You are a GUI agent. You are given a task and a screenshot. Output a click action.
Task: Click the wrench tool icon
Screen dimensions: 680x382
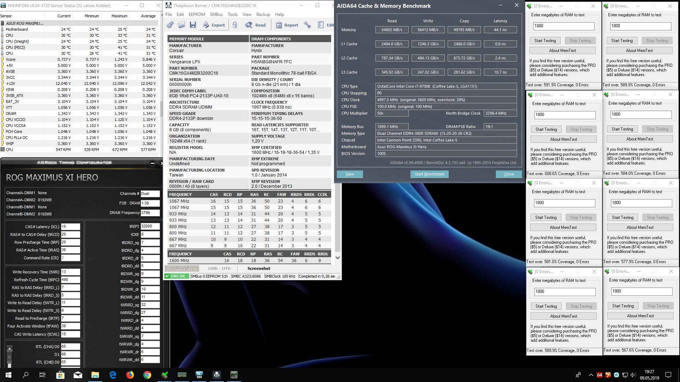pyautogui.click(x=307, y=25)
